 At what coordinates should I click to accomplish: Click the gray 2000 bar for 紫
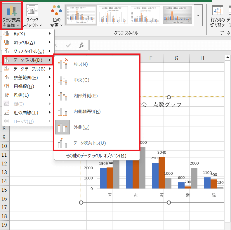[194, 178]
